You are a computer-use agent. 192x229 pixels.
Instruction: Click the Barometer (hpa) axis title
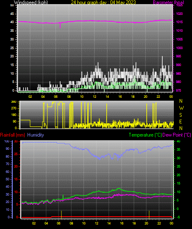[169, 2]
